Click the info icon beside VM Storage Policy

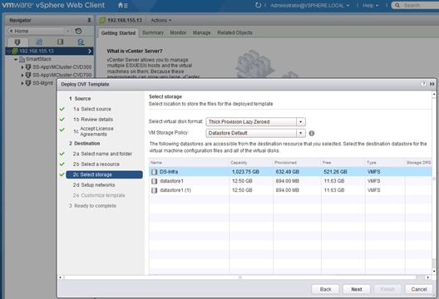pyautogui.click(x=311, y=133)
